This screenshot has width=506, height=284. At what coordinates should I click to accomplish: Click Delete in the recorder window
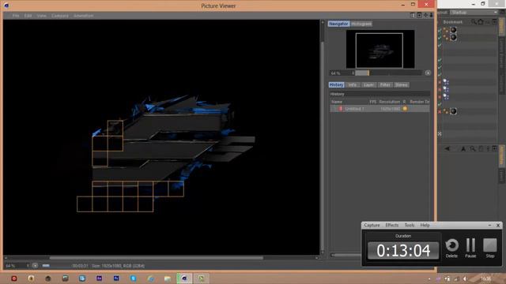[x=451, y=248]
